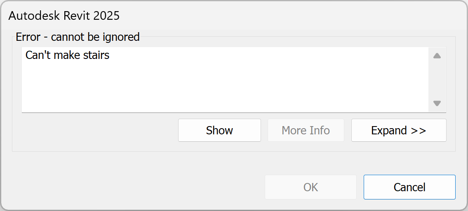Click the "2025" text in the dialog title
Image resolution: width=468 pixels, height=211 pixels.
[x=106, y=16]
